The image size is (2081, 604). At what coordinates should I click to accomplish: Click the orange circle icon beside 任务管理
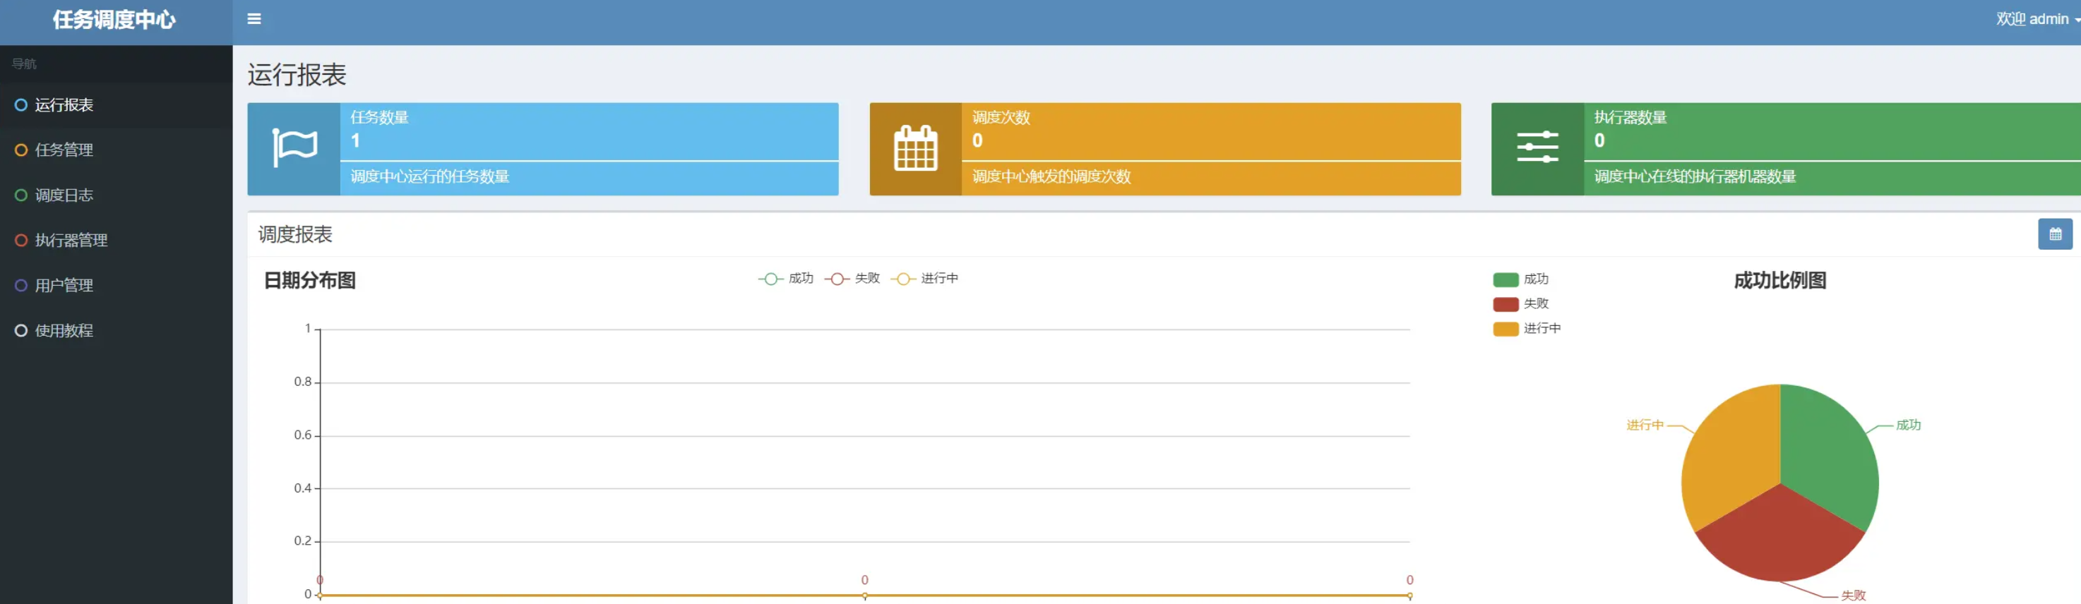pyautogui.click(x=21, y=150)
